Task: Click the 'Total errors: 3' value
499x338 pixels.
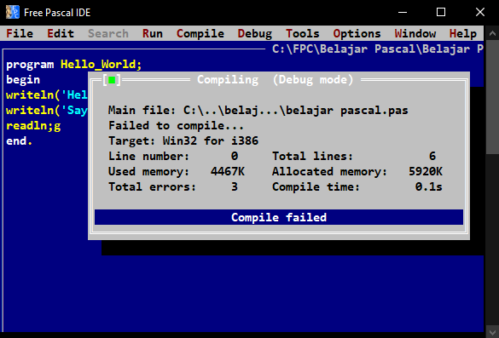Action: click(x=235, y=186)
